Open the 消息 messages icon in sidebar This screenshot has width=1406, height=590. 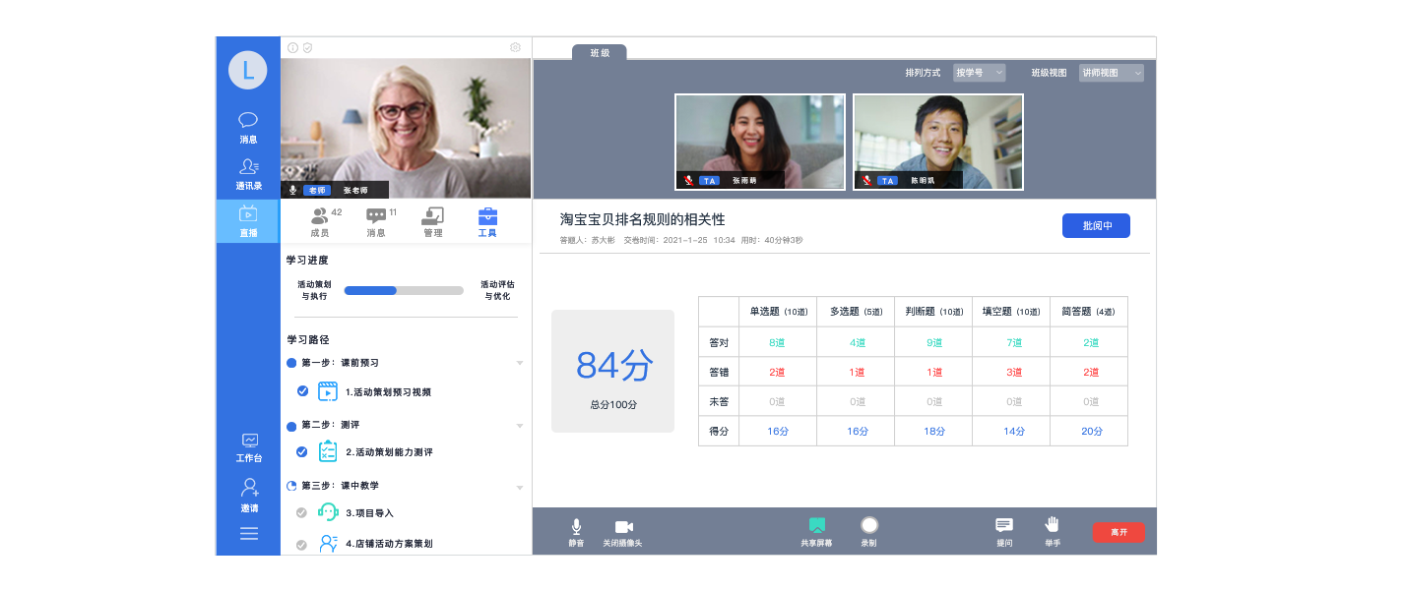tap(248, 121)
